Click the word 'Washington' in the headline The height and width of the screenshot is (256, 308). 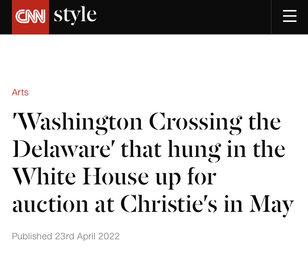79,122
